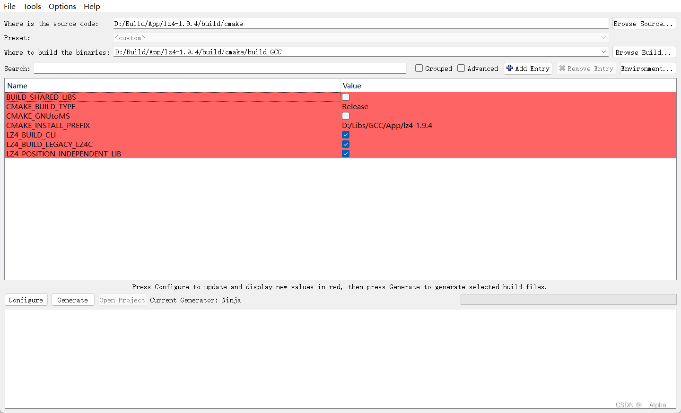Screen dimensions: 681x413
Task: Click the Add Entry plus icon
Action: [509, 68]
